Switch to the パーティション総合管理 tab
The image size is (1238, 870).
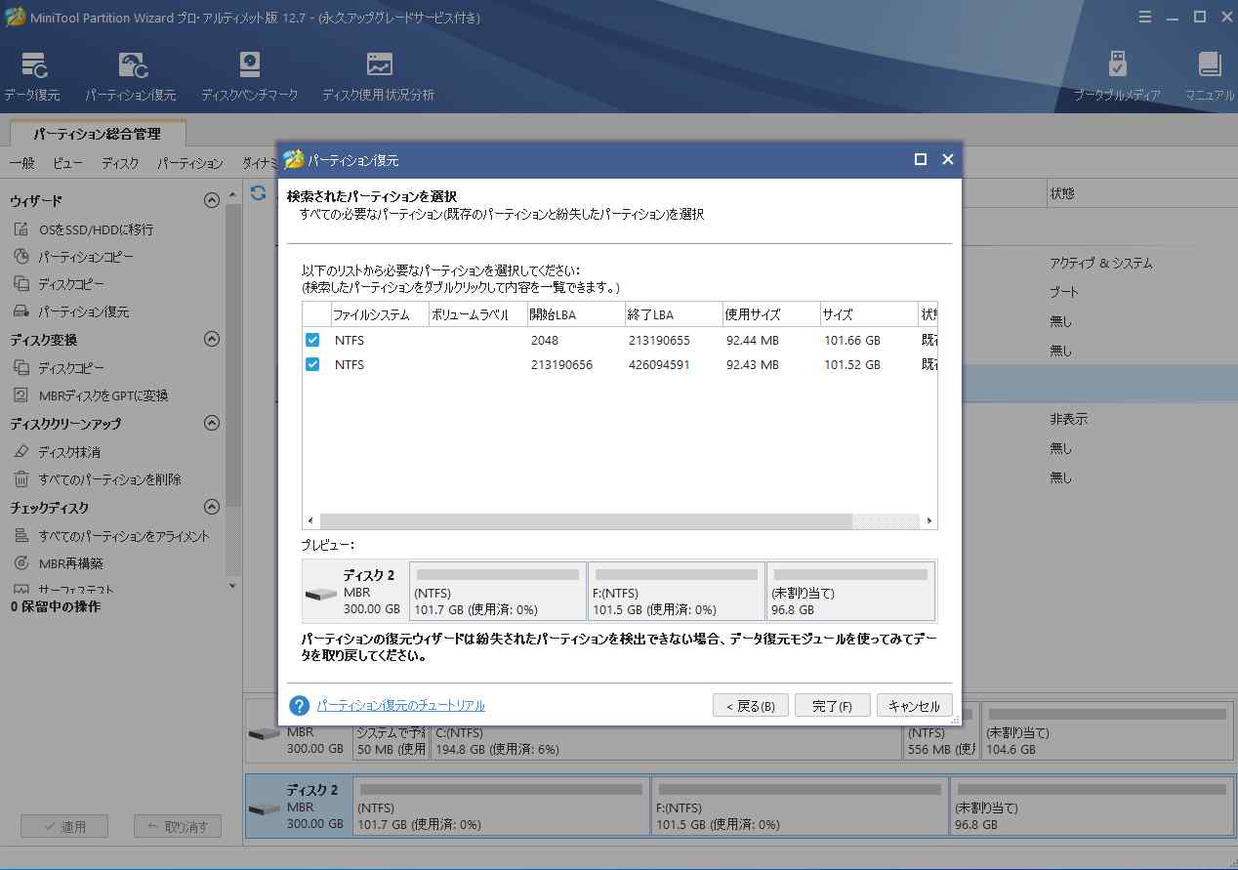point(97,133)
